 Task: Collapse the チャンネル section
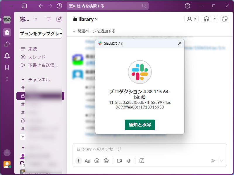(23, 79)
